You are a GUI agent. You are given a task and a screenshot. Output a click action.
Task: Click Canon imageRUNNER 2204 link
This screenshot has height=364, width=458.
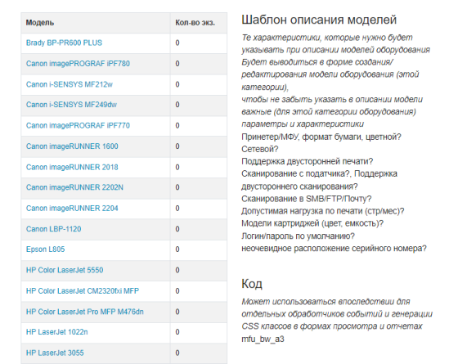coord(72,209)
